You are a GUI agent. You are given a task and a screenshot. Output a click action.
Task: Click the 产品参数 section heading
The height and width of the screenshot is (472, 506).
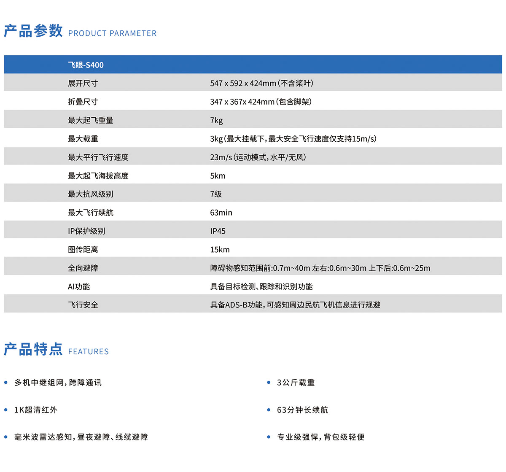pyautogui.click(x=33, y=31)
